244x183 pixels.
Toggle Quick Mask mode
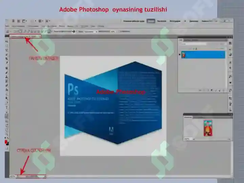7,148
